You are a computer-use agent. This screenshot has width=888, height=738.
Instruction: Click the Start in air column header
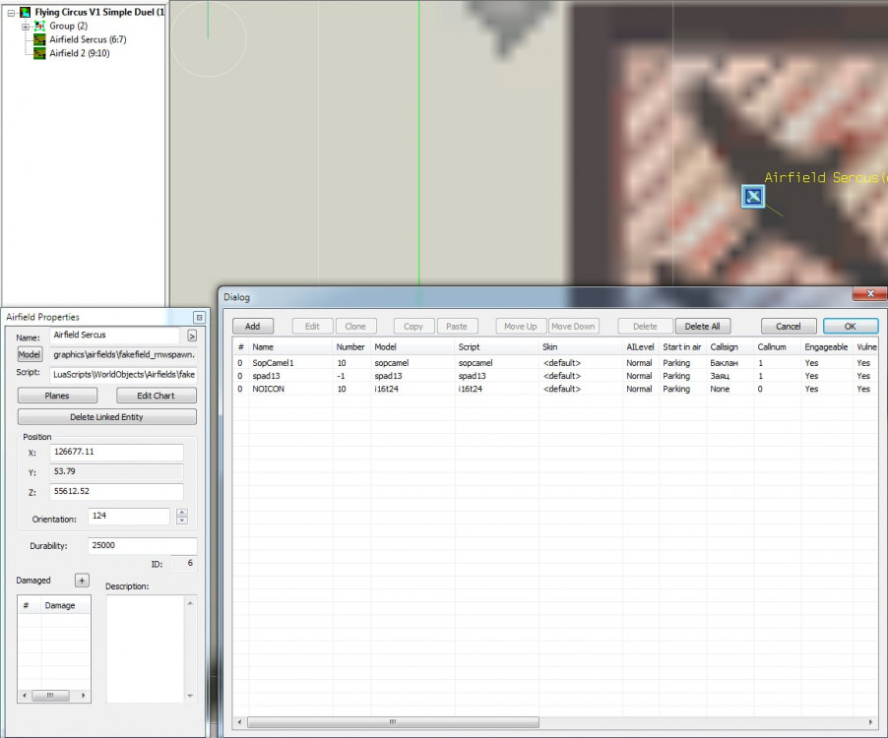tap(682, 347)
